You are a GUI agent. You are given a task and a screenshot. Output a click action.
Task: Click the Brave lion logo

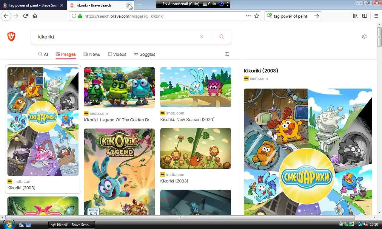pyautogui.click(x=11, y=37)
